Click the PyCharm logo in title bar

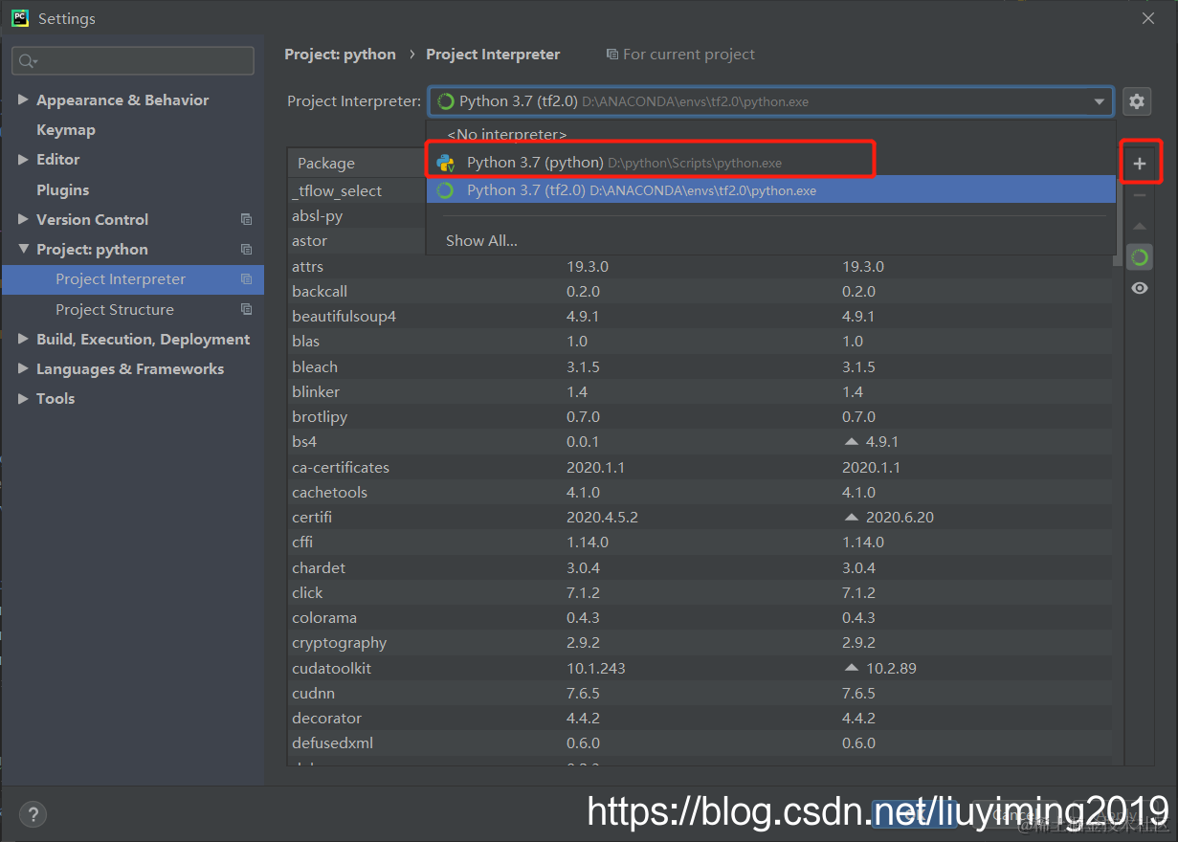click(19, 18)
